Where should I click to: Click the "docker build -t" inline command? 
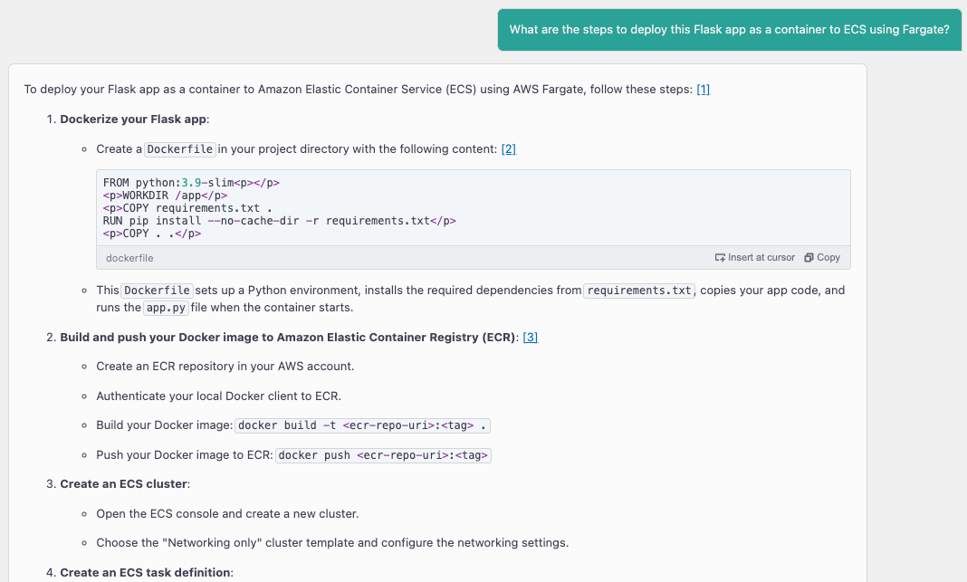pos(363,425)
